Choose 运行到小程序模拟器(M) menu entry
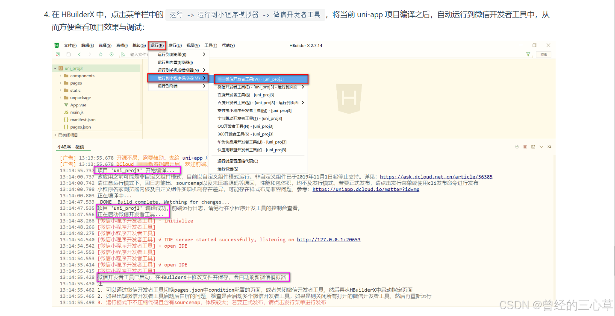 (178, 78)
